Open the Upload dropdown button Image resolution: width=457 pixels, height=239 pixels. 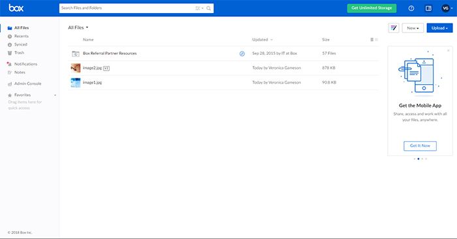pos(439,28)
